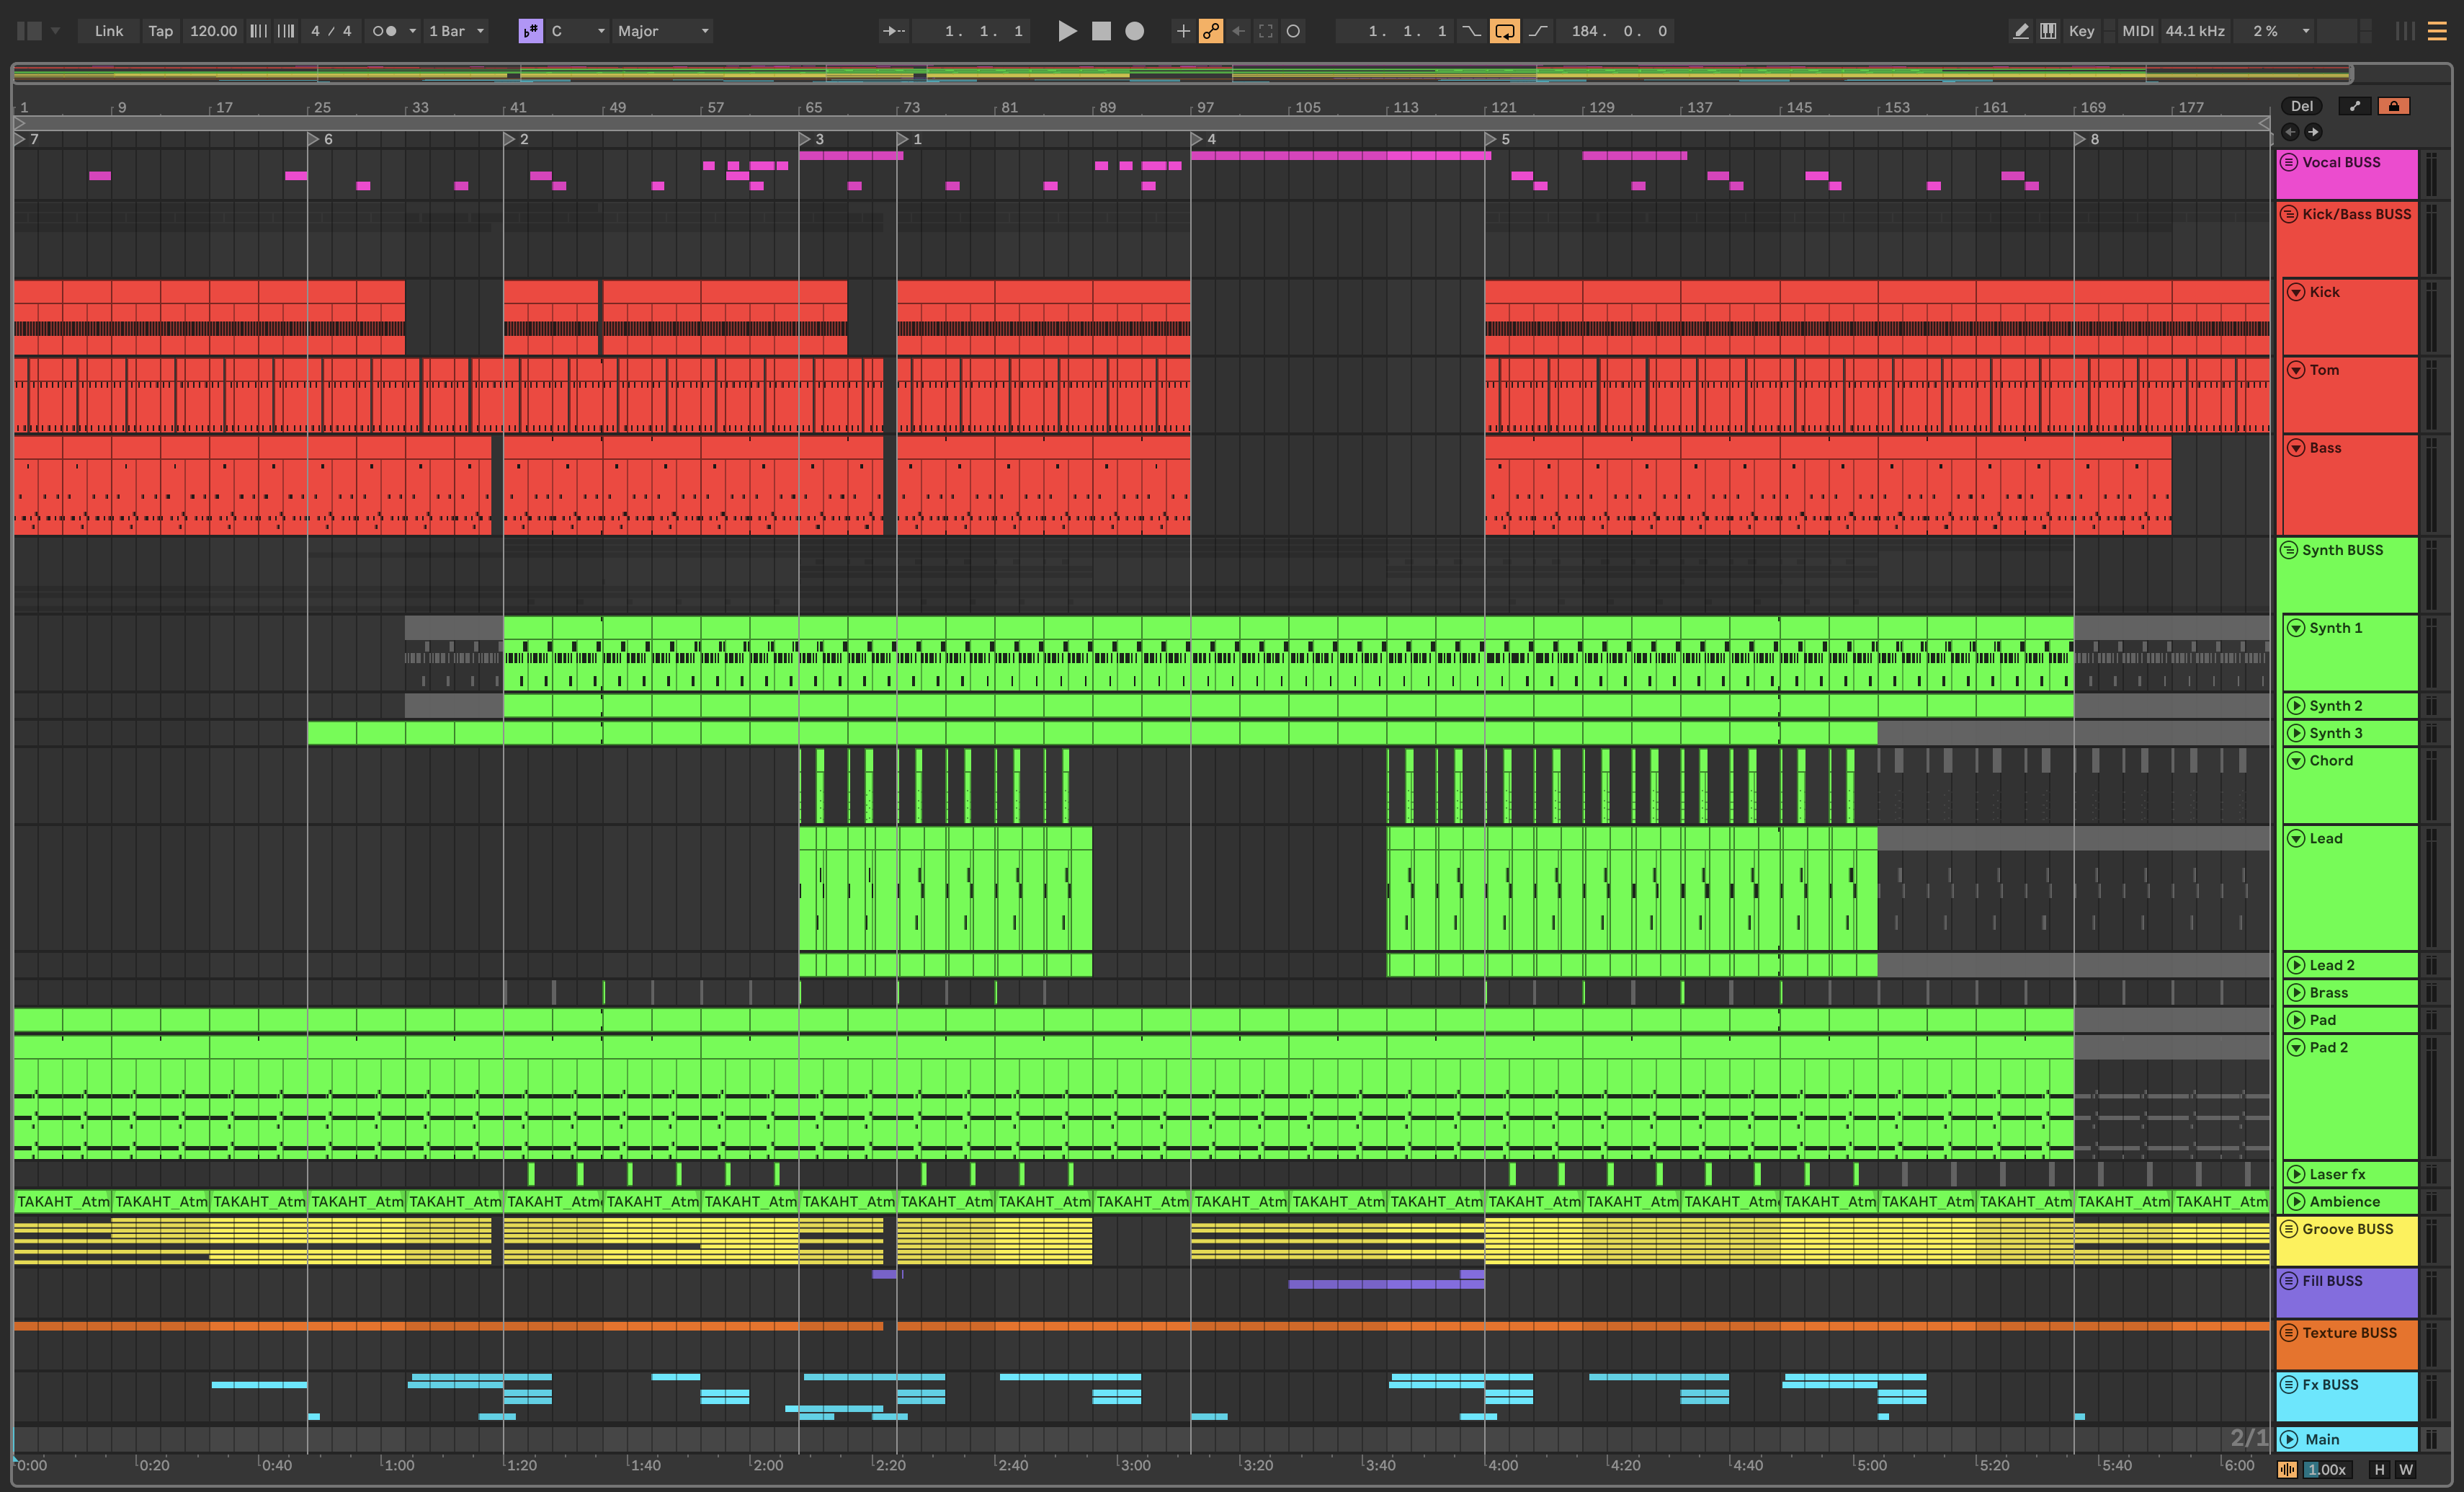This screenshot has width=2464, height=1492.
Task: Delete locator with Del button
Action: tap(2301, 106)
